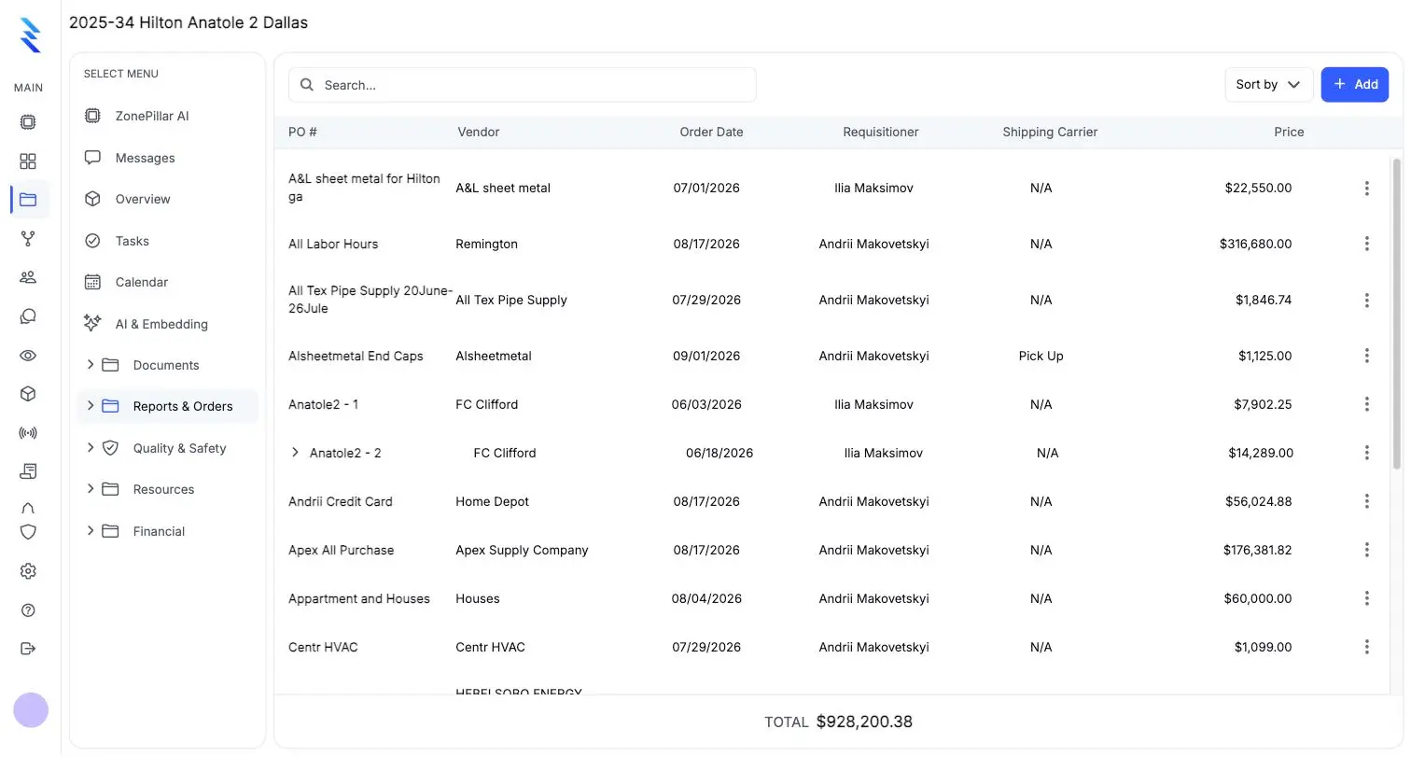Click the Home Depot vendor cell

point(492,502)
